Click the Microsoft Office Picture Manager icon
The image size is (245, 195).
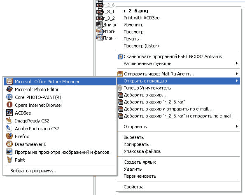click(x=9, y=81)
